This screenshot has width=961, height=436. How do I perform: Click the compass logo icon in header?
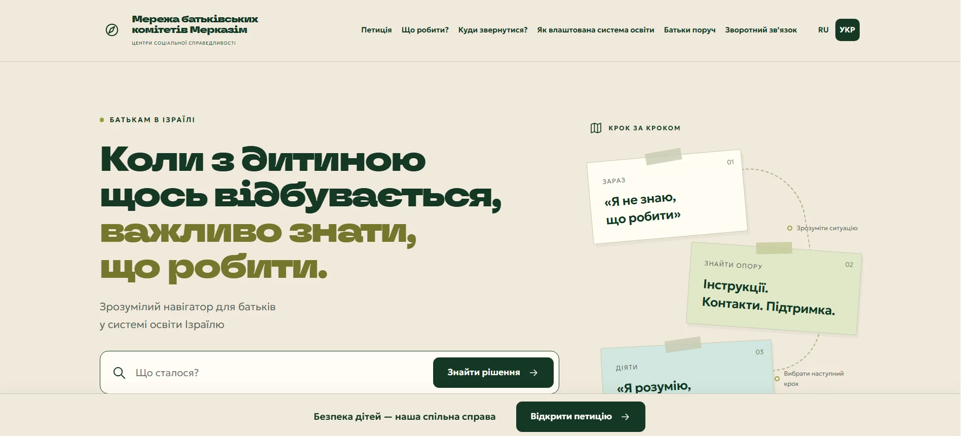pyautogui.click(x=112, y=30)
